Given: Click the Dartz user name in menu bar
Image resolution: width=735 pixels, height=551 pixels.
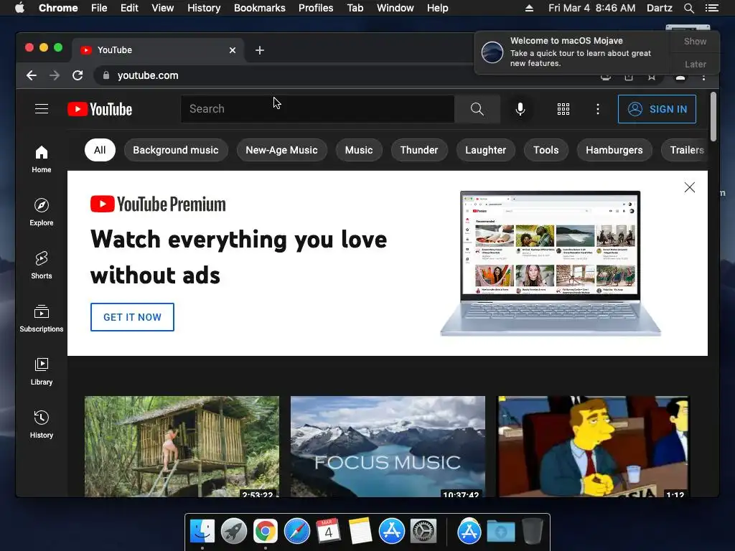Looking at the screenshot, I should point(659,8).
